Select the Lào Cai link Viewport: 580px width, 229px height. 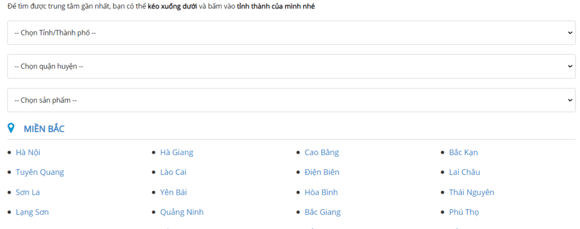(x=173, y=172)
